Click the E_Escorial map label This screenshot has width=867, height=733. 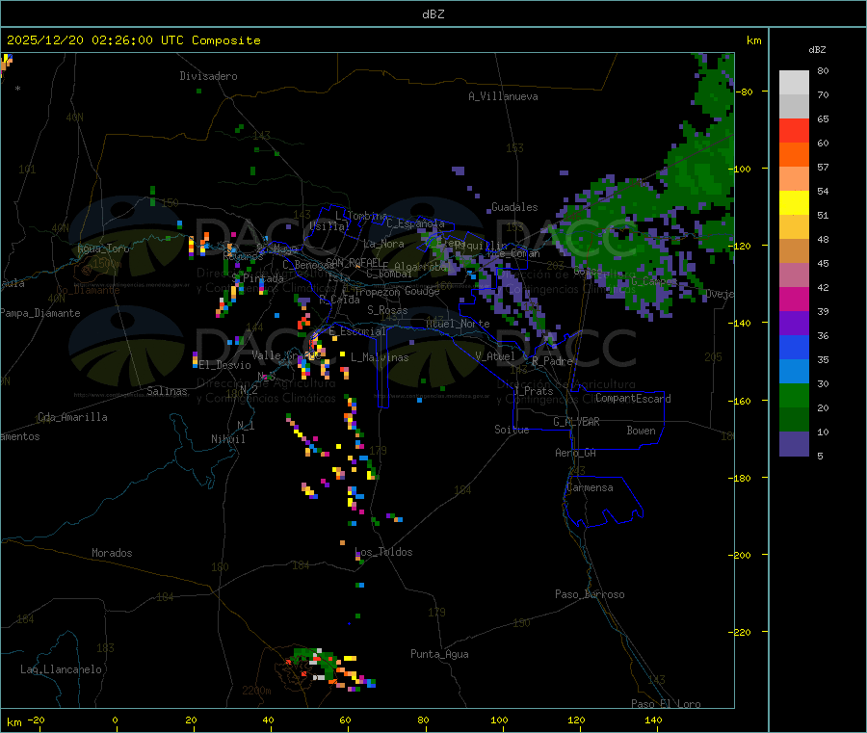(x=357, y=331)
